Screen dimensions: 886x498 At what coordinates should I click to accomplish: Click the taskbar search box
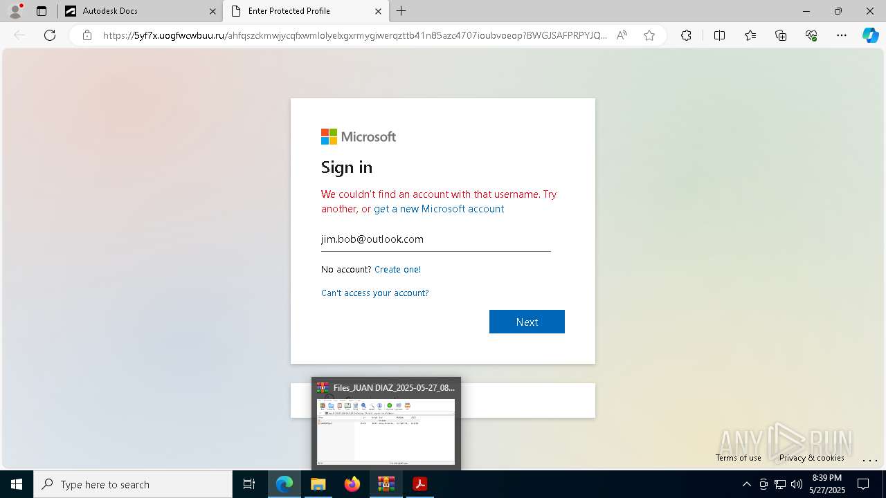click(133, 484)
